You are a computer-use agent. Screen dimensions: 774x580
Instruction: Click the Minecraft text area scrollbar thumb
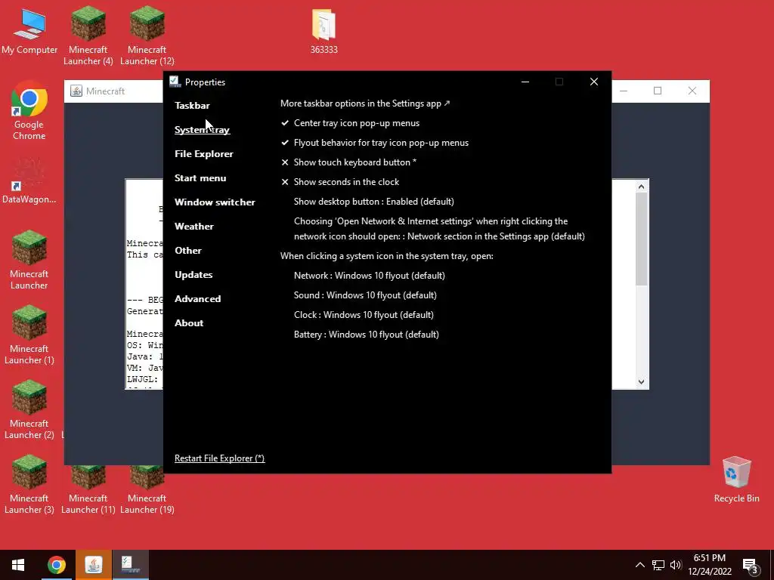click(641, 239)
